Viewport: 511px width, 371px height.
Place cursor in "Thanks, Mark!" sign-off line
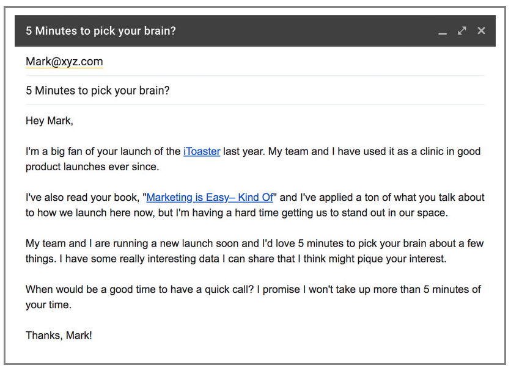click(x=59, y=335)
